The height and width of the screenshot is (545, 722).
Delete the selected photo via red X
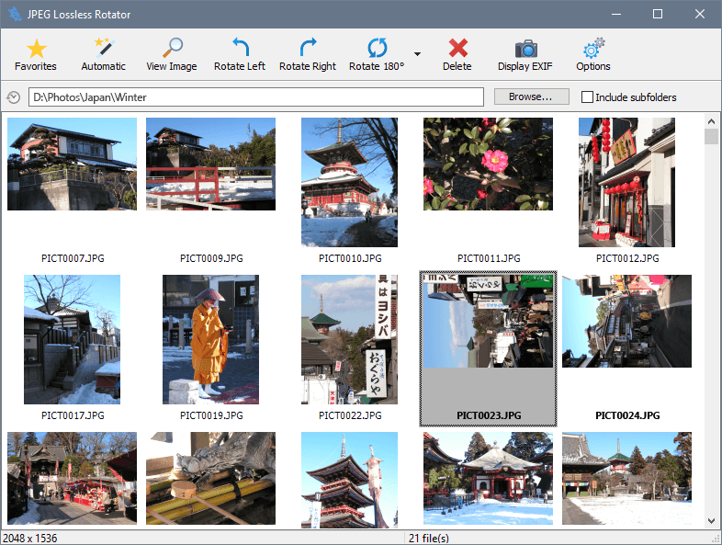(x=457, y=55)
